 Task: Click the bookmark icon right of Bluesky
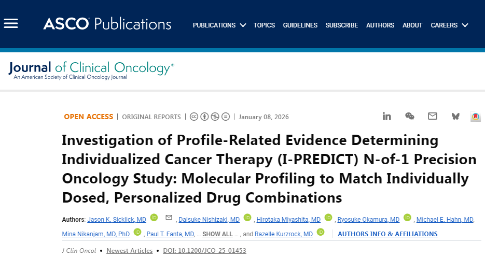click(476, 117)
